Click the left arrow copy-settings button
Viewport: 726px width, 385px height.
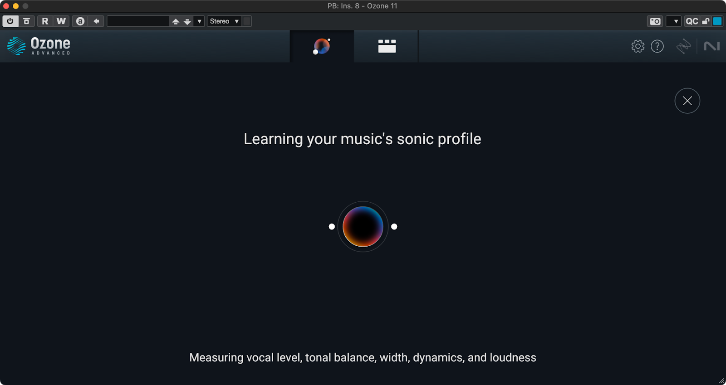[x=96, y=21]
